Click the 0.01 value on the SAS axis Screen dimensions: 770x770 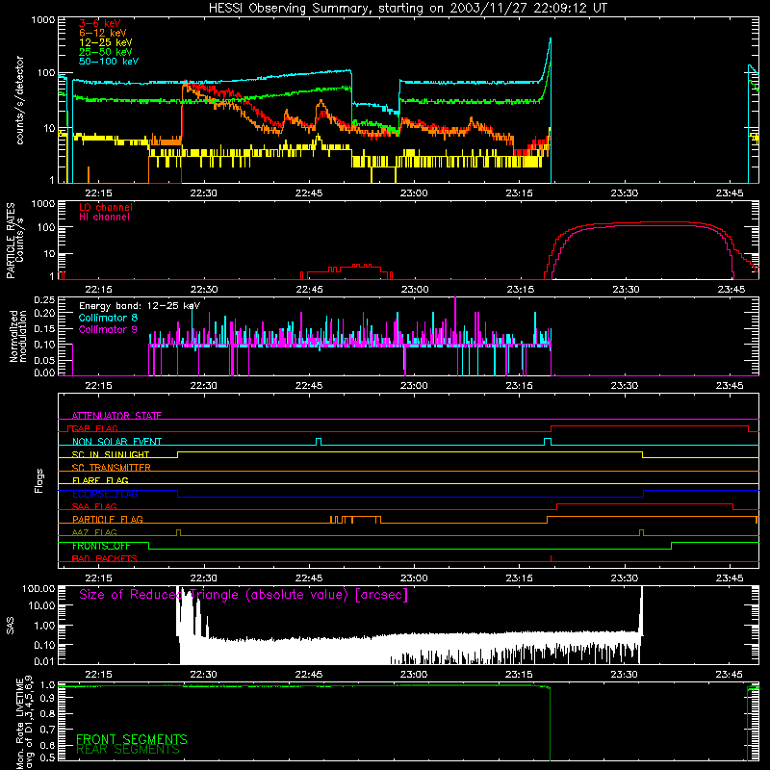(x=44, y=661)
